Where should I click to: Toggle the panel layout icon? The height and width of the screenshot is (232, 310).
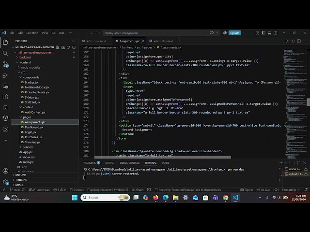(x=269, y=33)
